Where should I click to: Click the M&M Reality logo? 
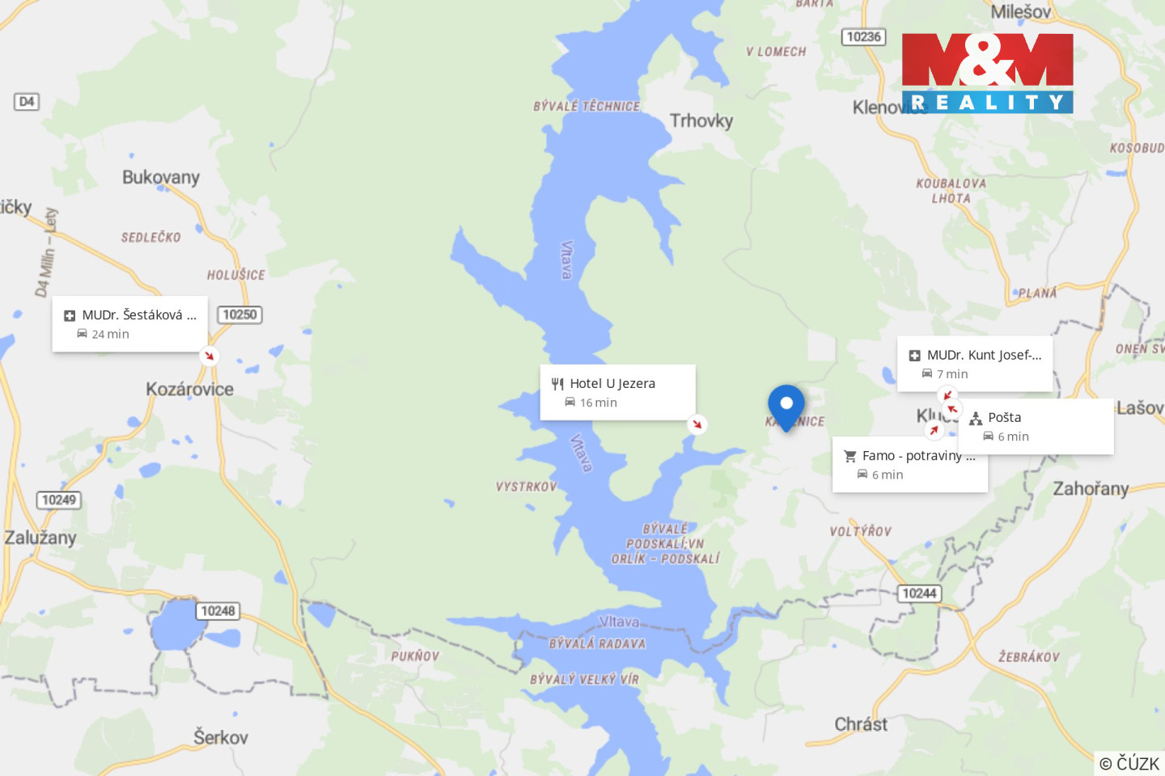tap(987, 73)
